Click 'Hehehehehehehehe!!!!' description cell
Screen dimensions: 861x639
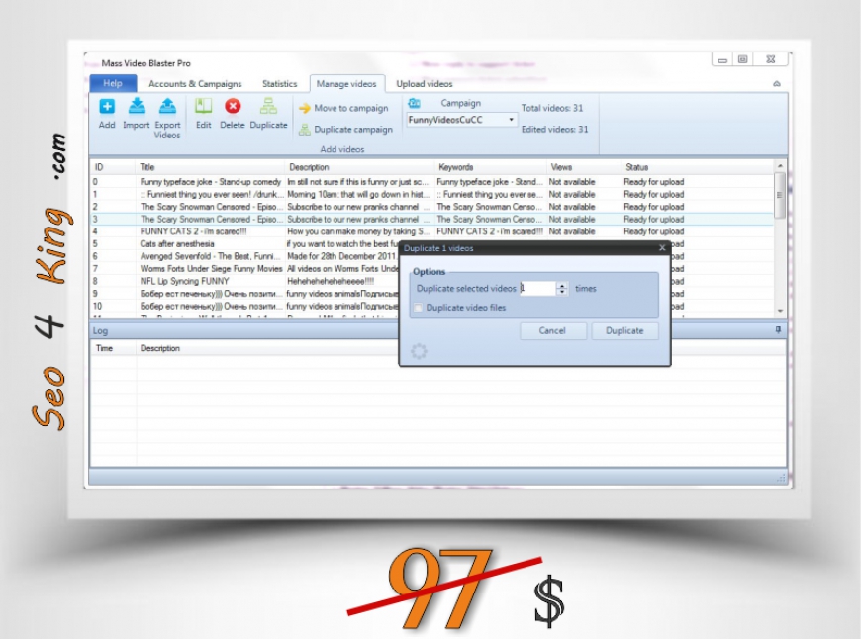pyautogui.click(x=331, y=281)
